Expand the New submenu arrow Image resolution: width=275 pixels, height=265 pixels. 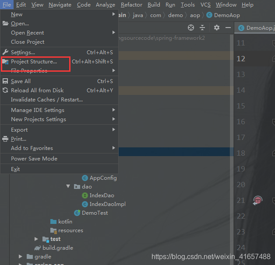tap(114, 14)
